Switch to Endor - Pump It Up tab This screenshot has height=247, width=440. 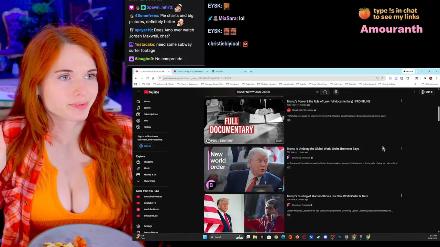point(190,71)
